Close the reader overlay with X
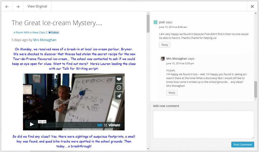Screen dimensions: 259x152 click(252, 7)
